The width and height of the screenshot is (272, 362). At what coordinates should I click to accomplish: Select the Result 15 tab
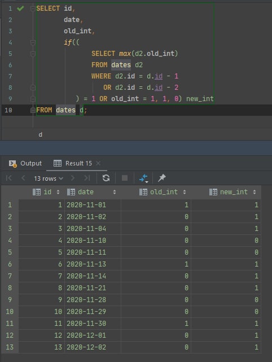tap(73, 163)
